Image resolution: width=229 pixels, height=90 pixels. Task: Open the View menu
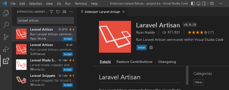49,4
